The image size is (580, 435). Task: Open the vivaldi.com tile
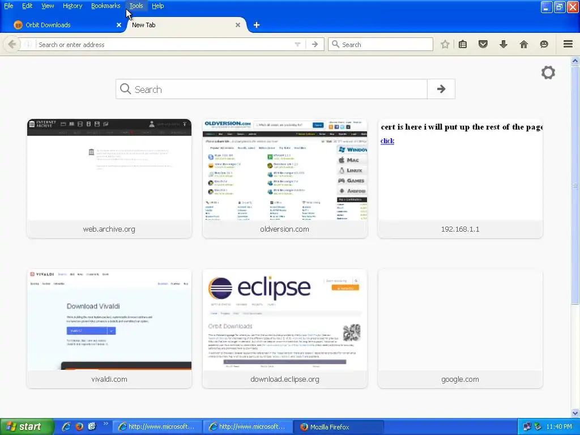109,329
